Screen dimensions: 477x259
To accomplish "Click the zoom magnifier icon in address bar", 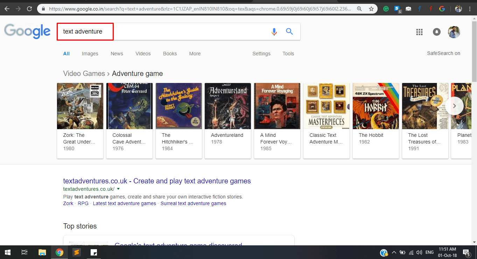I will point(359,9).
